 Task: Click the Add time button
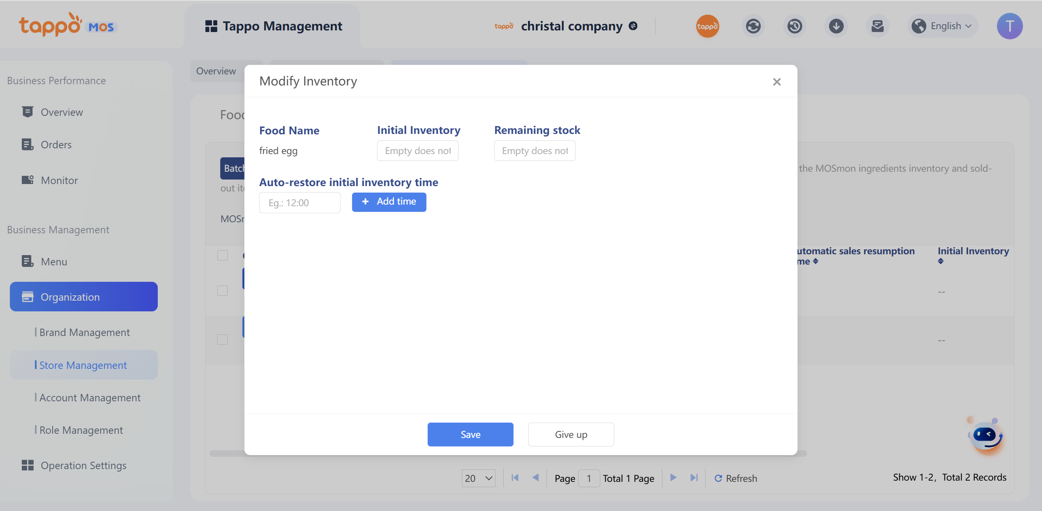[x=389, y=202]
